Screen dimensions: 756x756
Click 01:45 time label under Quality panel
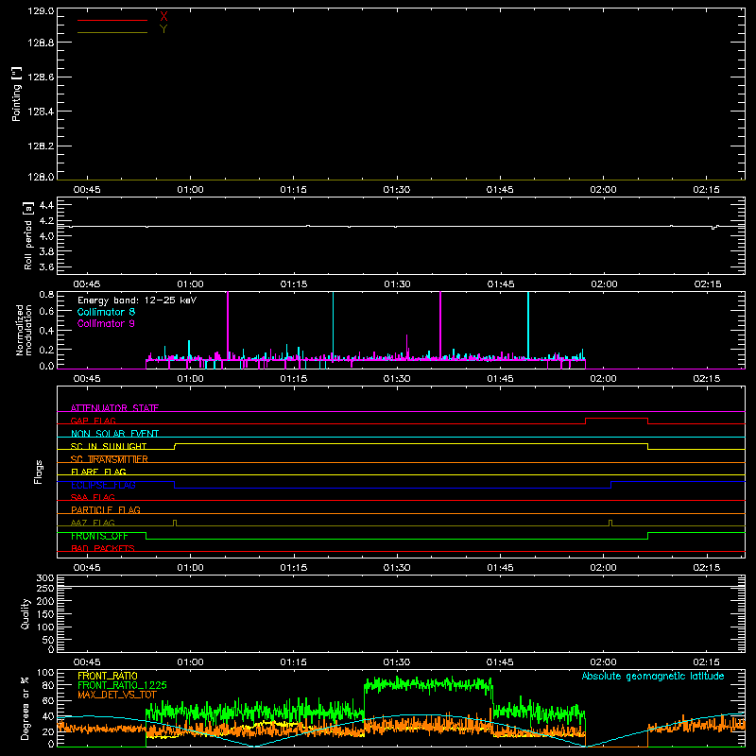pyautogui.click(x=500, y=662)
